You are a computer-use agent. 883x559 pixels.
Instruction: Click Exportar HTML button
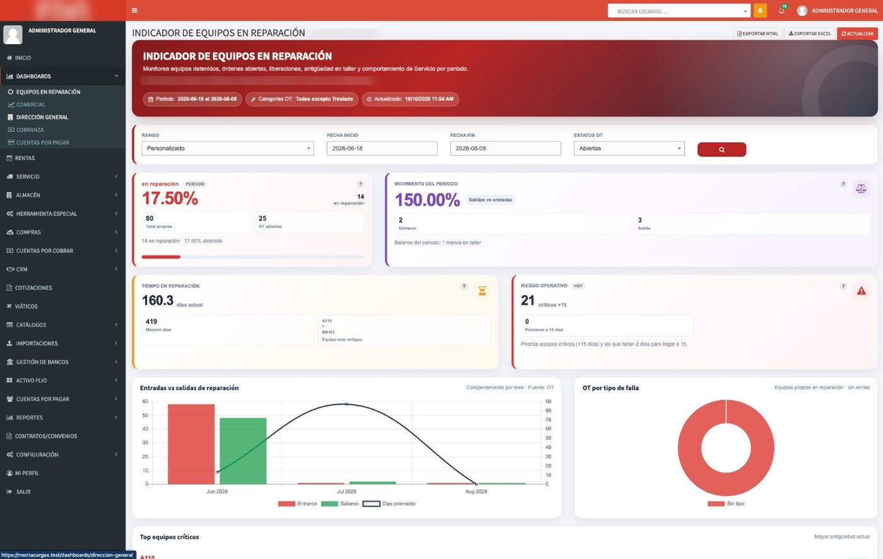[757, 33]
